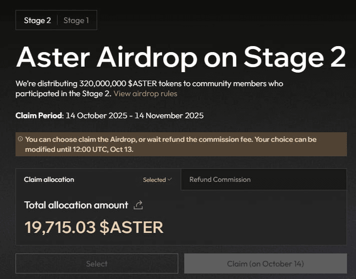Image resolution: width=356 pixels, height=279 pixels.
Task: Click the Selected status label
Action: click(x=154, y=180)
